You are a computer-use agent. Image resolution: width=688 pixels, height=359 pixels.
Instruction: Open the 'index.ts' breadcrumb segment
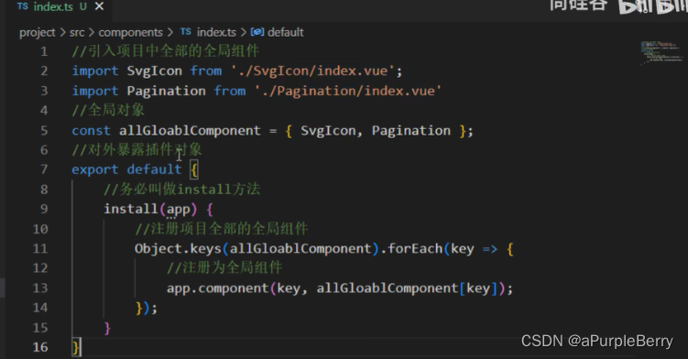pyautogui.click(x=216, y=32)
